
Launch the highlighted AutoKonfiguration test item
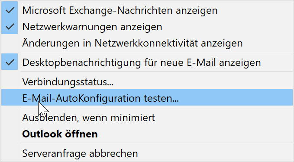pos(147,97)
